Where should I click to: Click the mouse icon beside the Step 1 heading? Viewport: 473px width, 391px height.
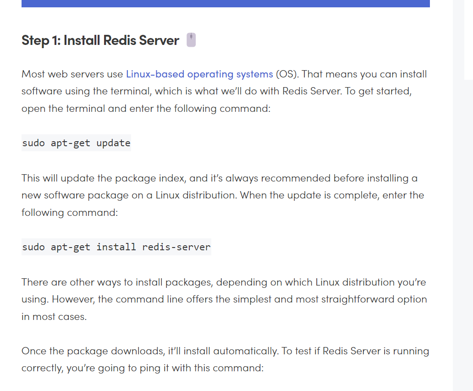point(191,40)
